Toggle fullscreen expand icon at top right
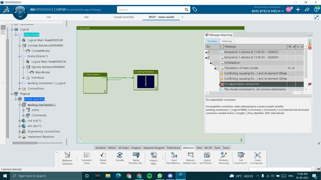 tap(317, 17)
